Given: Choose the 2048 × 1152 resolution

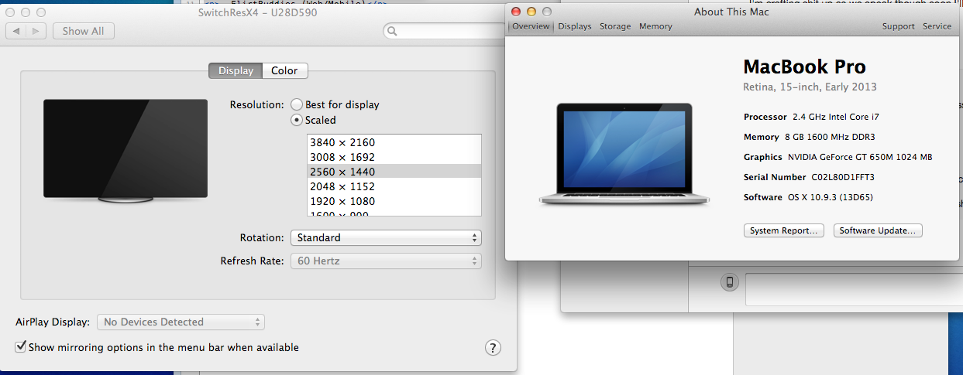Looking at the screenshot, I should point(394,186).
